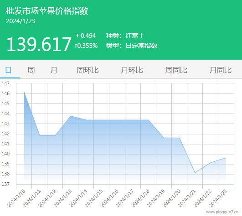This screenshot has height=216, width=242.
Task: Click the chart peak at 2024/1/10
Action: (x=24, y=92)
